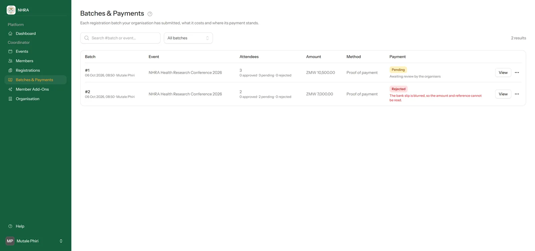
Task: Click the blurred bank slip rejection message
Action: point(435,98)
